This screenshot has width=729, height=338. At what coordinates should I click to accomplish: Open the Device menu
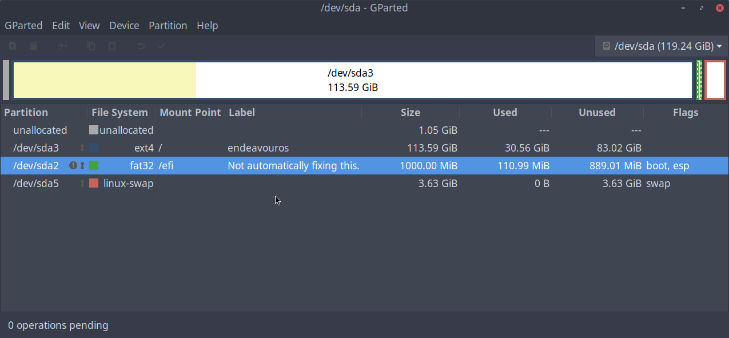(x=124, y=26)
